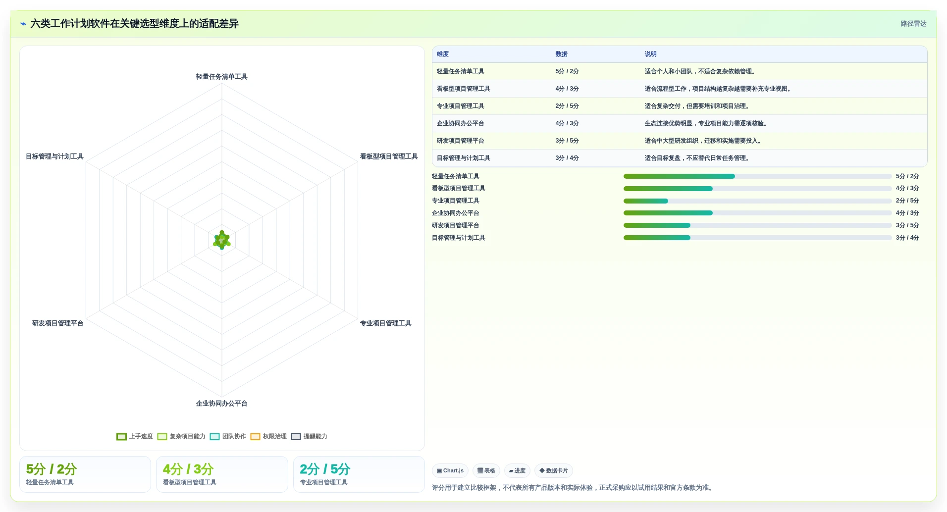Toggle the 上手速度 legend swatch
The width and height of the screenshot is (947, 512).
(121, 437)
